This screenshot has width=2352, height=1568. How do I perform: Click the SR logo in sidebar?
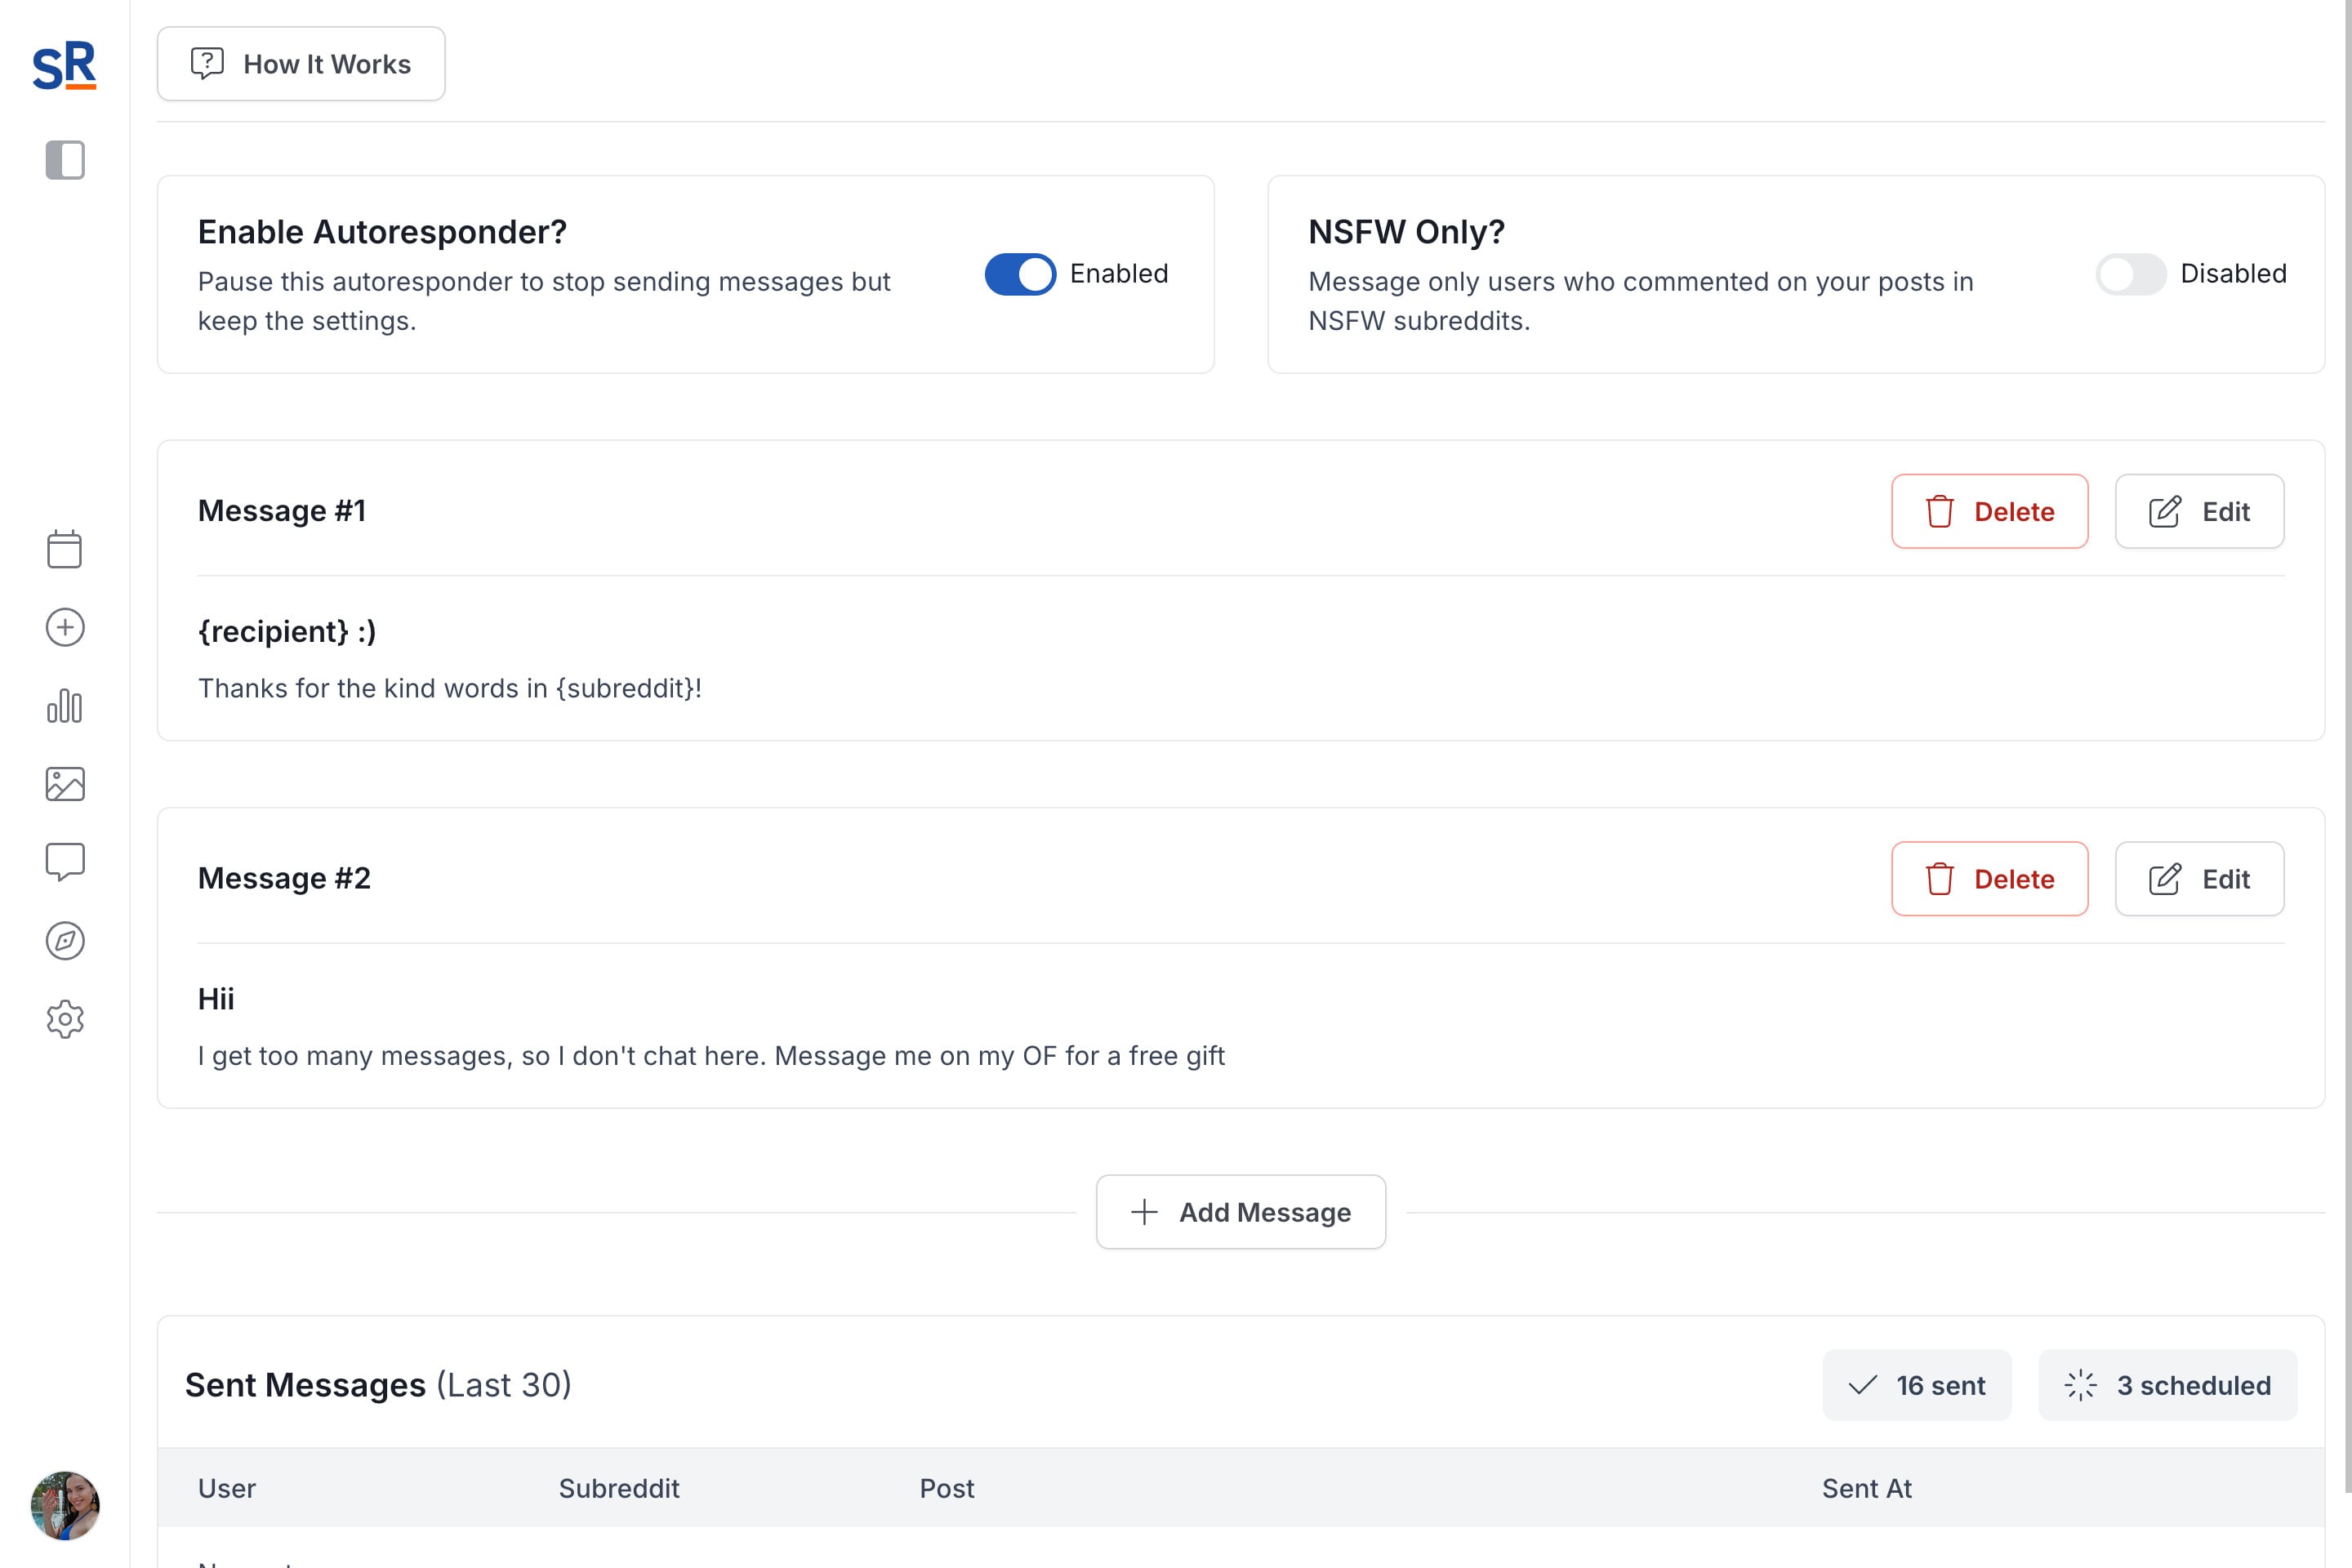64,65
